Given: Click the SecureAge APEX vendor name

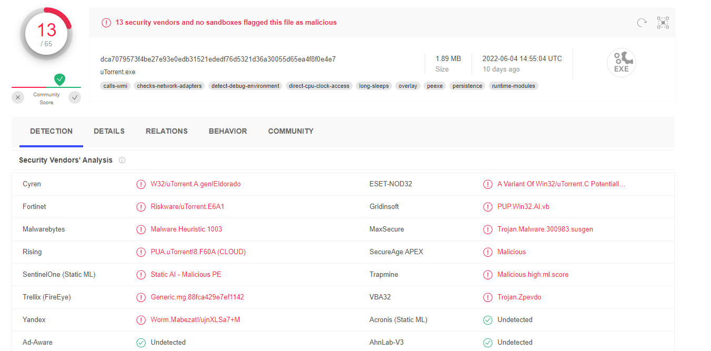Looking at the screenshot, I should 396,252.
